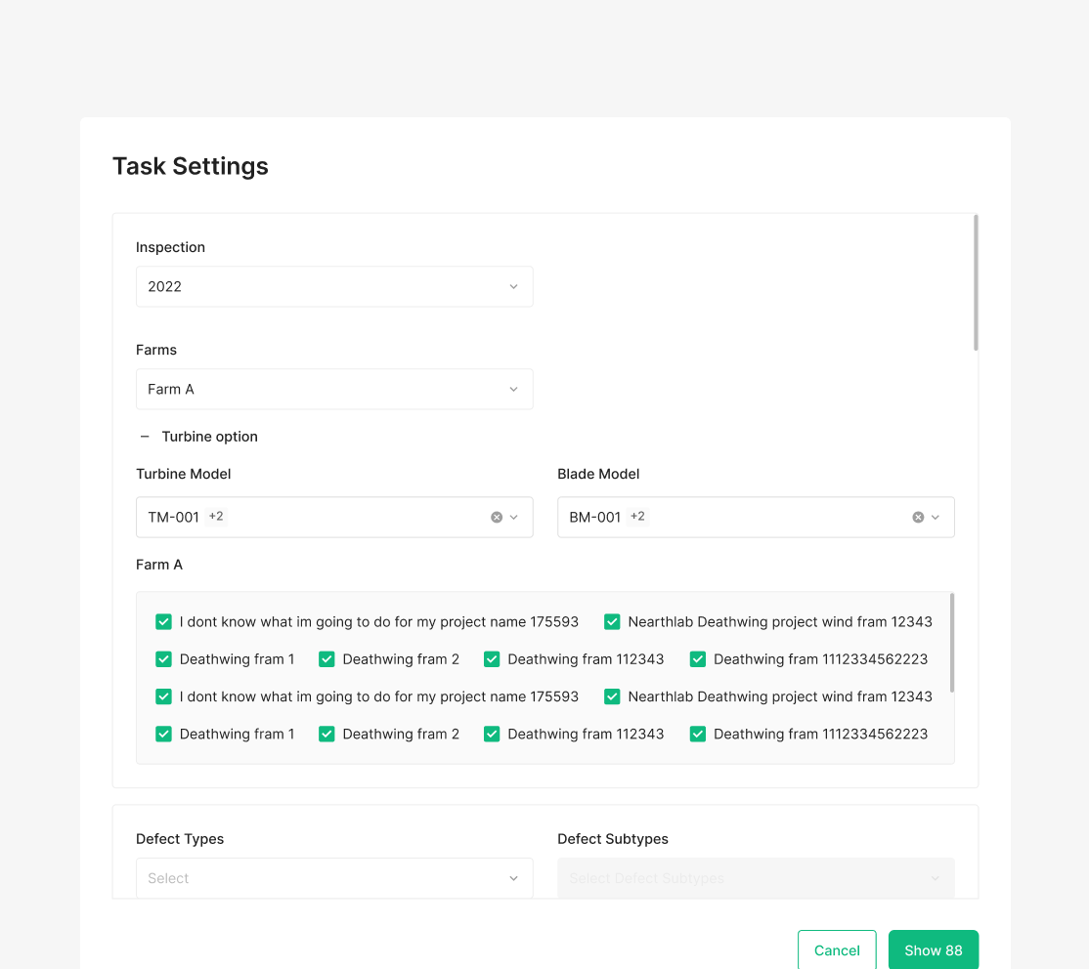Clear the Turbine Model selection with the x icon
This screenshot has width=1089, height=969.
coord(497,517)
